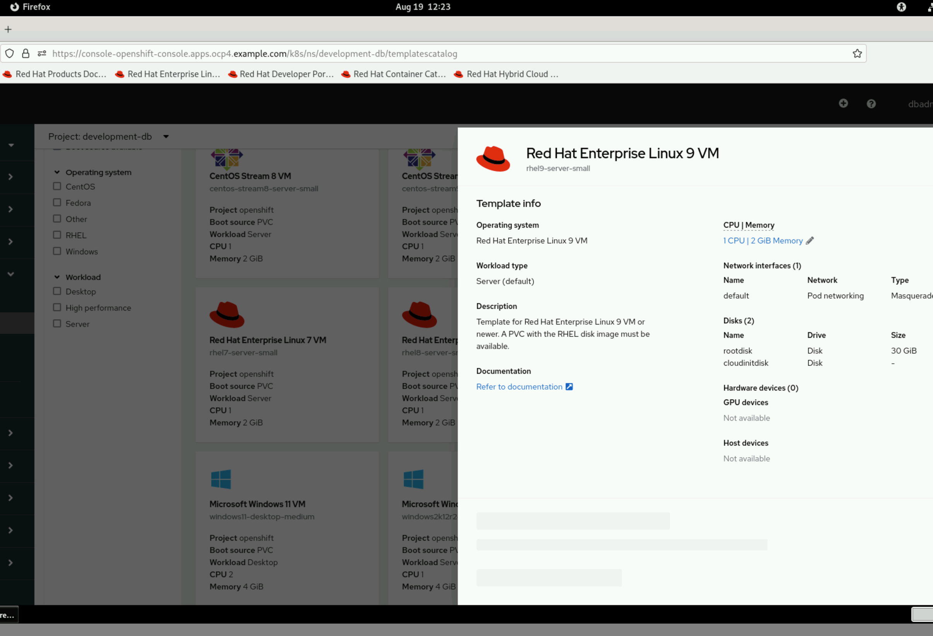Open the dbadm user menu
Screen dimensions: 933x636
(x=920, y=104)
